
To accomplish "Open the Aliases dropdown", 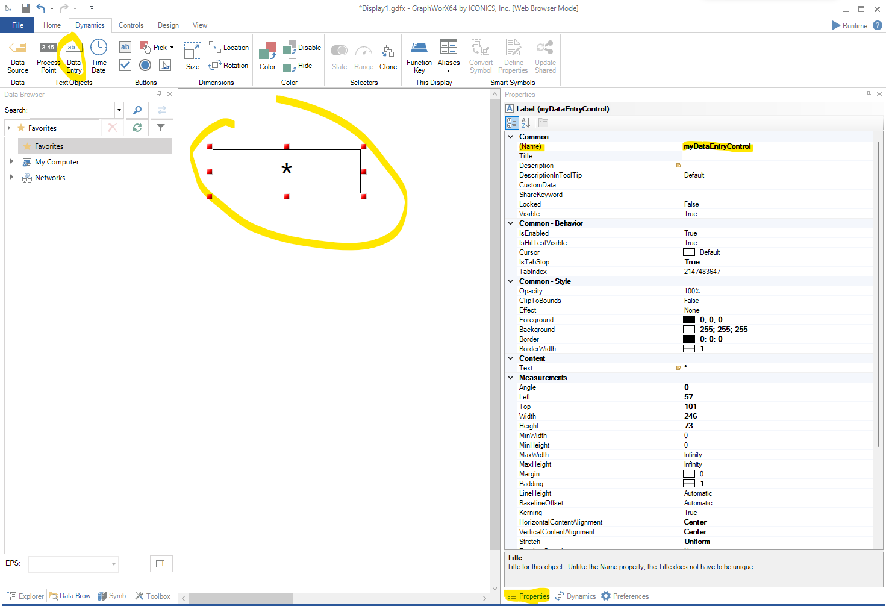I will 449,57.
